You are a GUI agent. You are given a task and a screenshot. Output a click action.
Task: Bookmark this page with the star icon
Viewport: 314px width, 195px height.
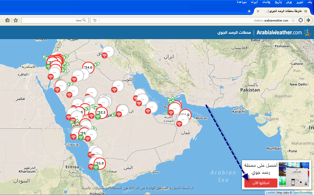pos(16,20)
